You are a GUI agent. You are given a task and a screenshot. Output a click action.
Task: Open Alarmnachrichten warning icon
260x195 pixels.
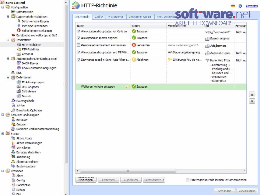click(13, 161)
